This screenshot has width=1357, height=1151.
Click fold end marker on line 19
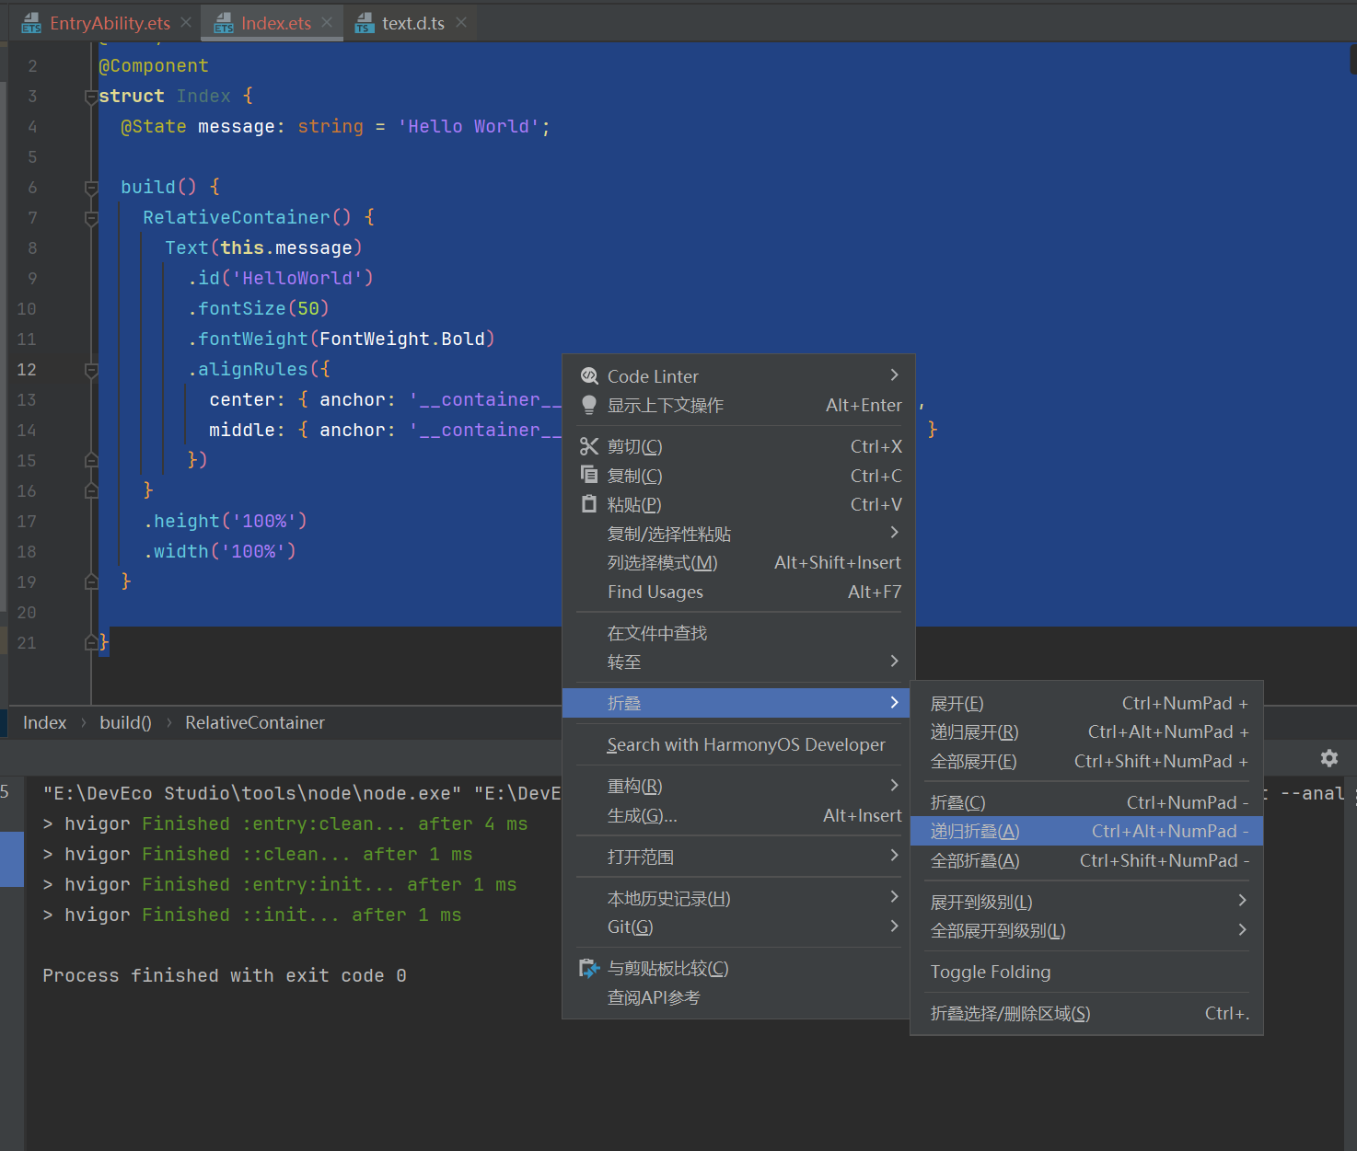click(x=91, y=581)
